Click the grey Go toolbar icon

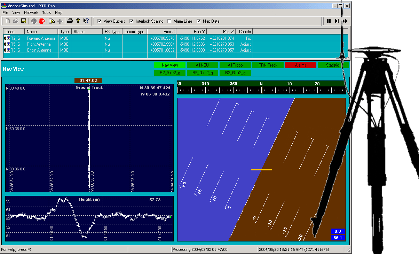click(x=34, y=21)
